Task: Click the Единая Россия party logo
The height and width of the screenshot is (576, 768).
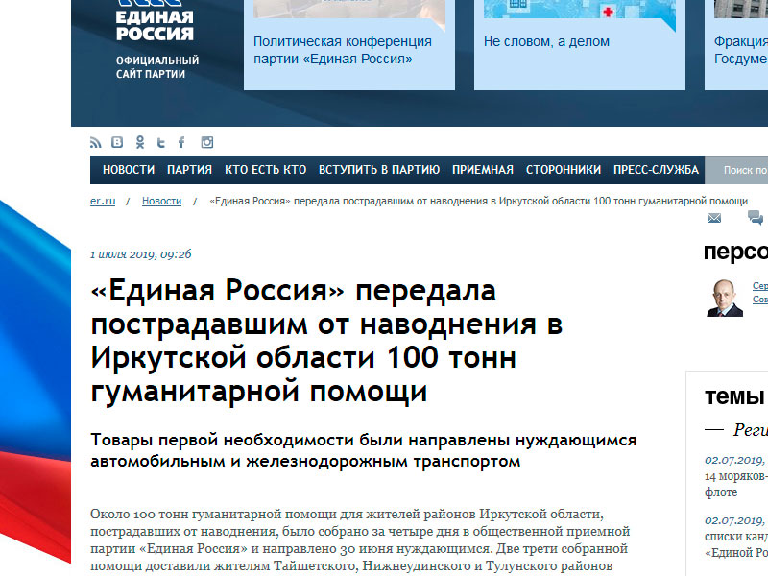Action: pos(155,23)
